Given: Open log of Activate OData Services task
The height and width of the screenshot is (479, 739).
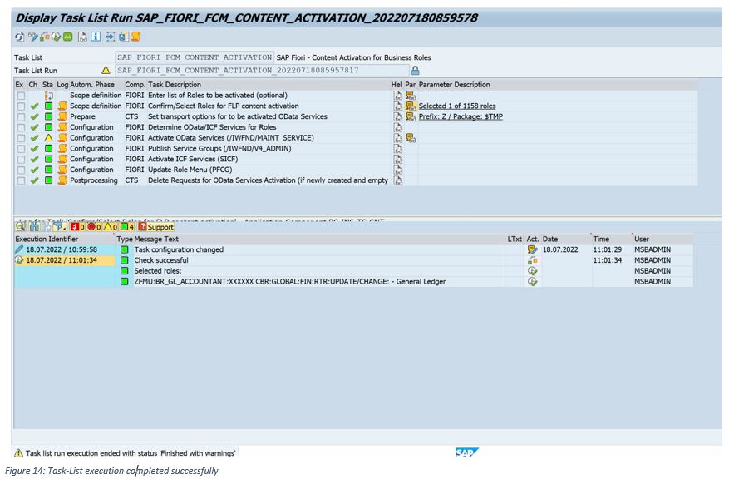Looking at the screenshot, I should coord(62,138).
